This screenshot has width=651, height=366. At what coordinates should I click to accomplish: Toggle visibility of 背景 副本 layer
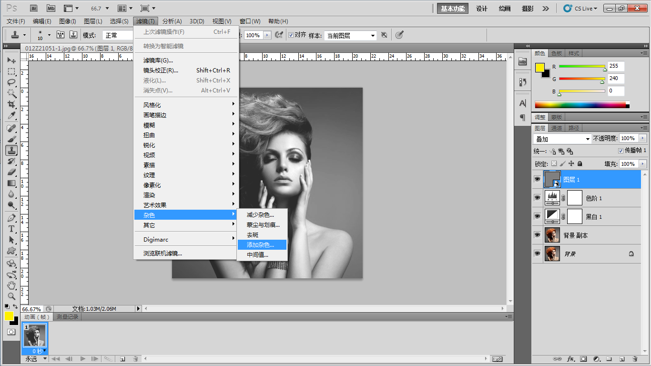538,235
